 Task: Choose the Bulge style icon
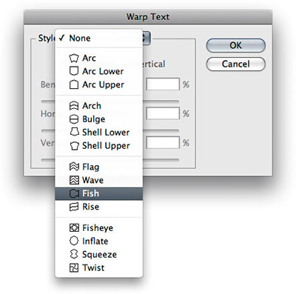tap(74, 119)
